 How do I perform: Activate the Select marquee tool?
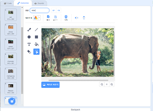[x=36, y=51]
